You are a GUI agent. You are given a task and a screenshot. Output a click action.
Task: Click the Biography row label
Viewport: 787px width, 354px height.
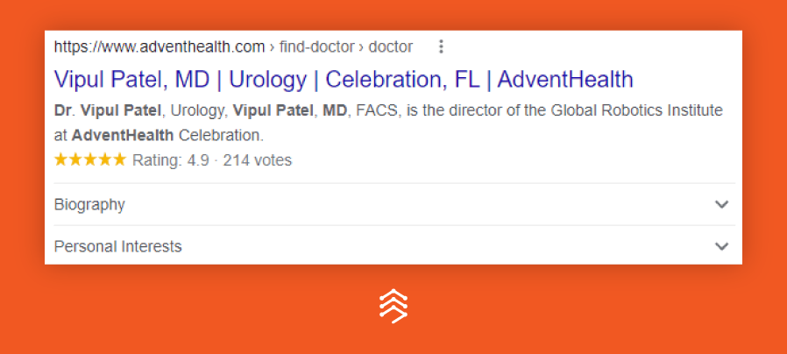click(89, 205)
